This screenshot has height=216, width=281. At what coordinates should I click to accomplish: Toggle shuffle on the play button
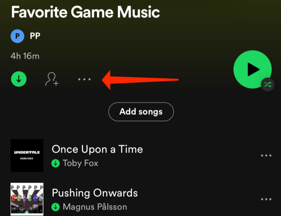coord(268,85)
